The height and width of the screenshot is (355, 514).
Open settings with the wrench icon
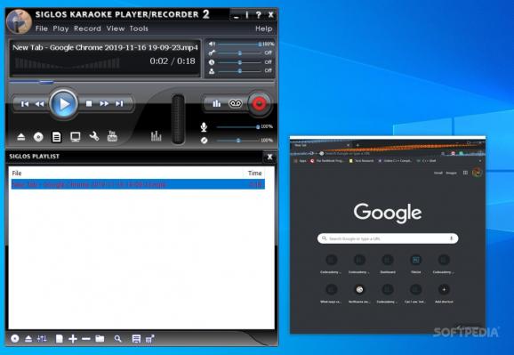pyautogui.click(x=94, y=136)
